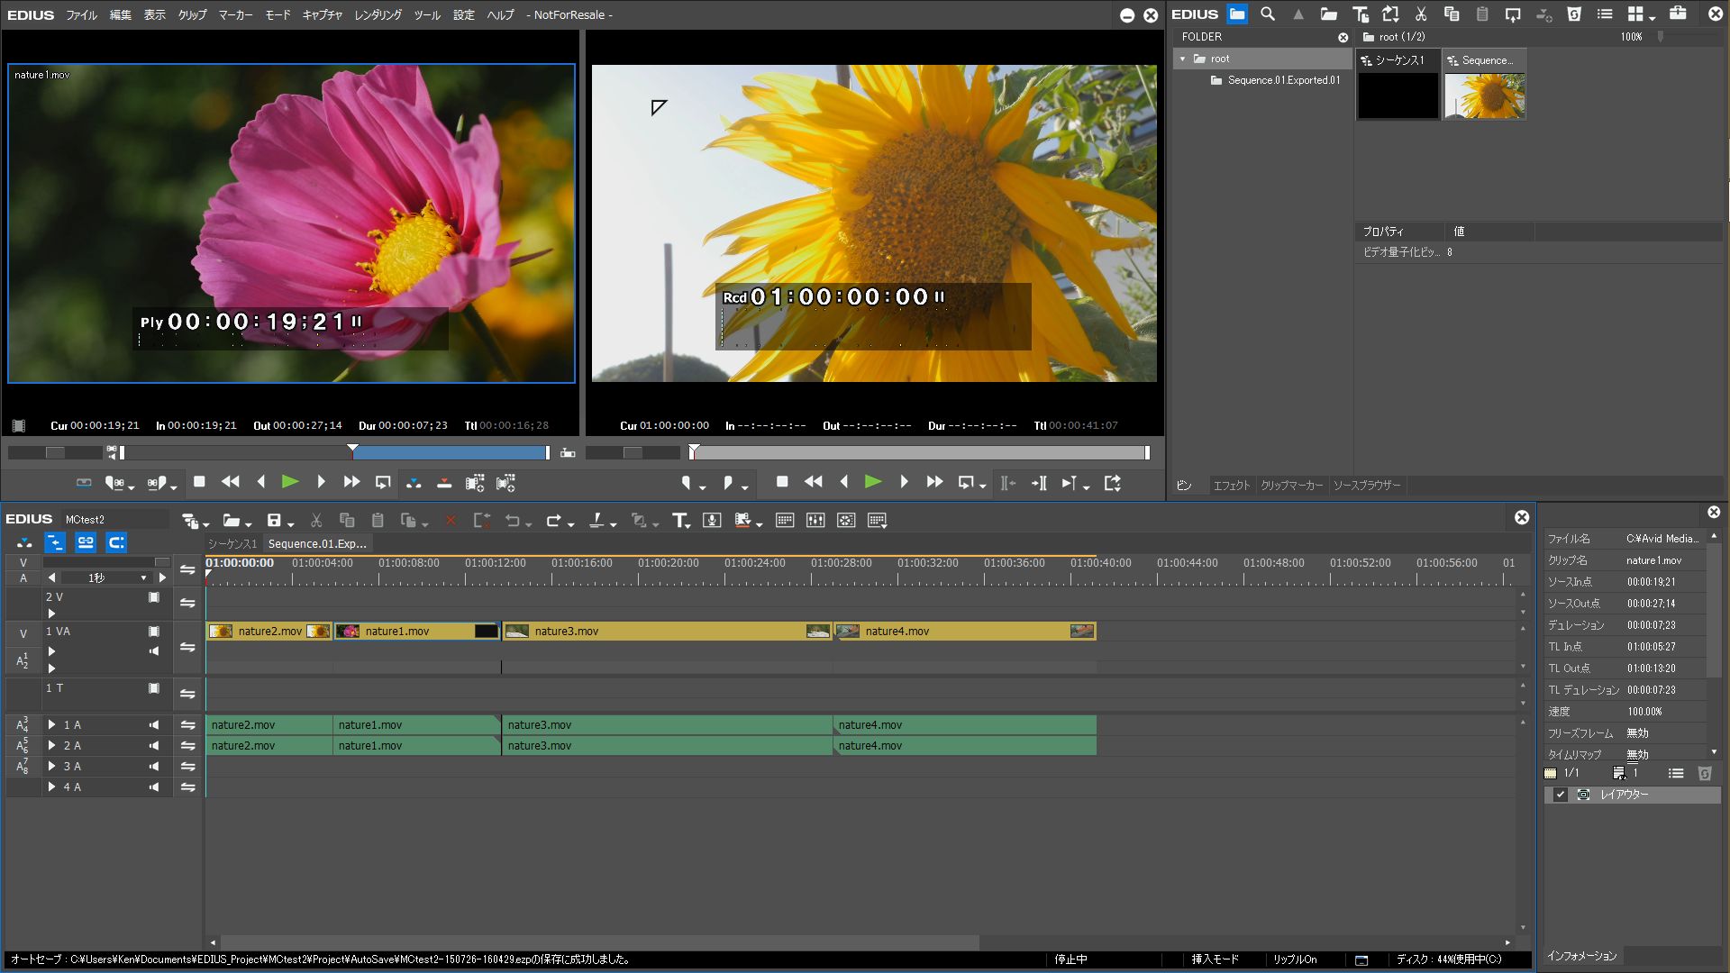Image resolution: width=1730 pixels, height=973 pixels.
Task: Click the Set Out point icon in the player
Action: 157,484
